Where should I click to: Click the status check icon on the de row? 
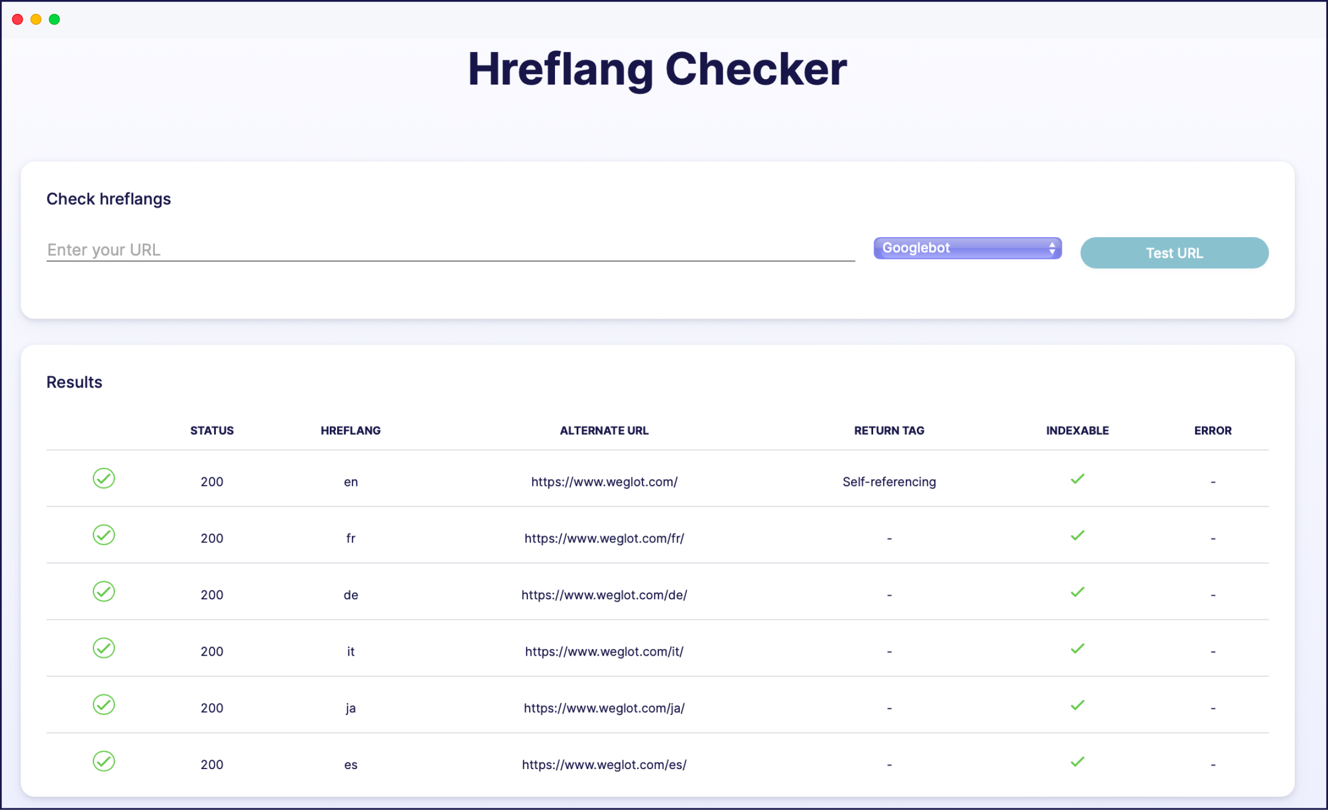(104, 592)
